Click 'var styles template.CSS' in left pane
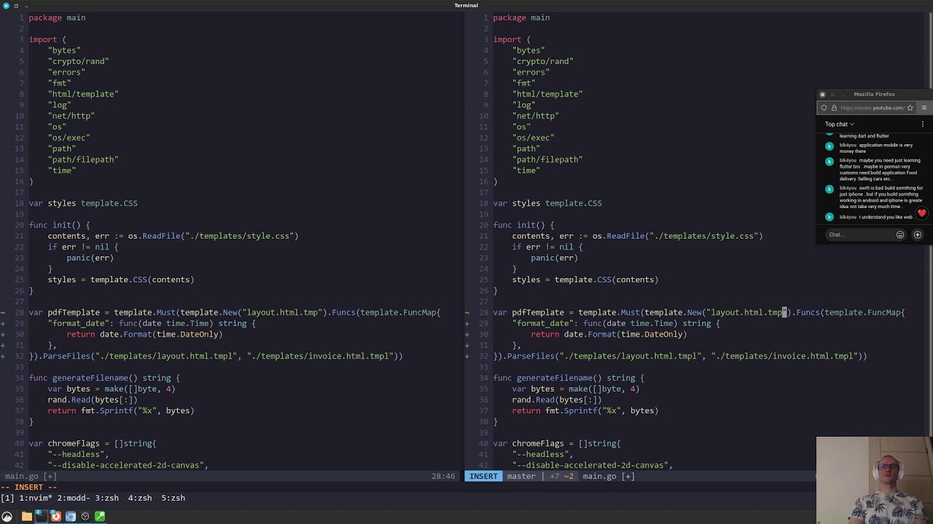The image size is (933, 524). (83, 203)
